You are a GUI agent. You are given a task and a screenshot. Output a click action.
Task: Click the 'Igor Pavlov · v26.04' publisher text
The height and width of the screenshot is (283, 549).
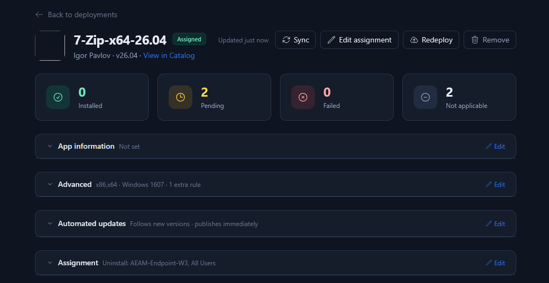pos(106,56)
